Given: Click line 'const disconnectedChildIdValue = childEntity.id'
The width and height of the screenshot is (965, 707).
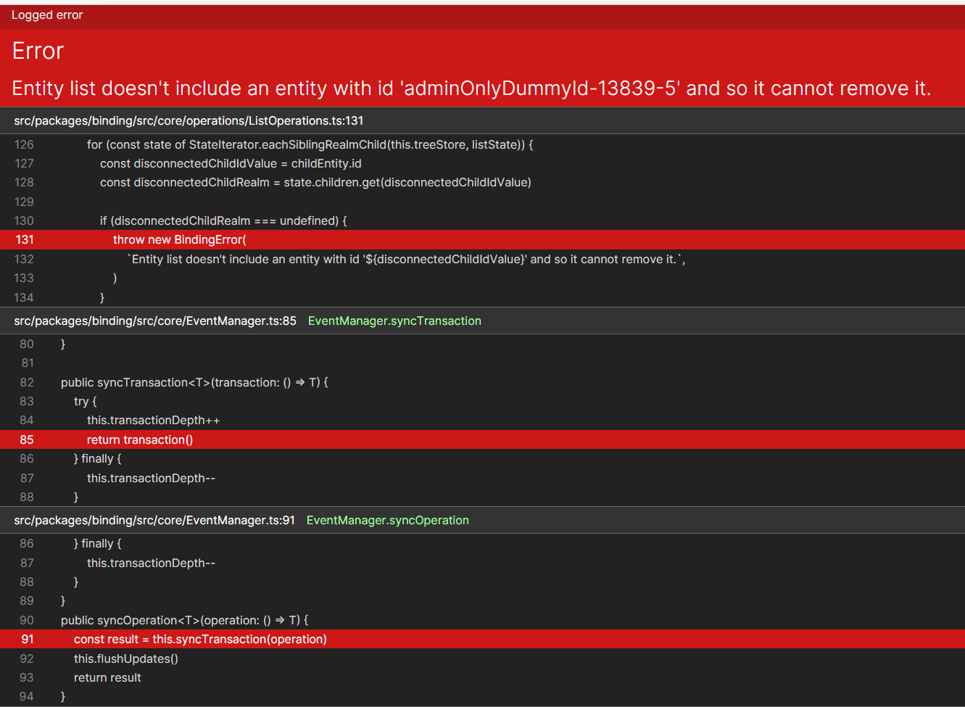Looking at the screenshot, I should click(231, 163).
